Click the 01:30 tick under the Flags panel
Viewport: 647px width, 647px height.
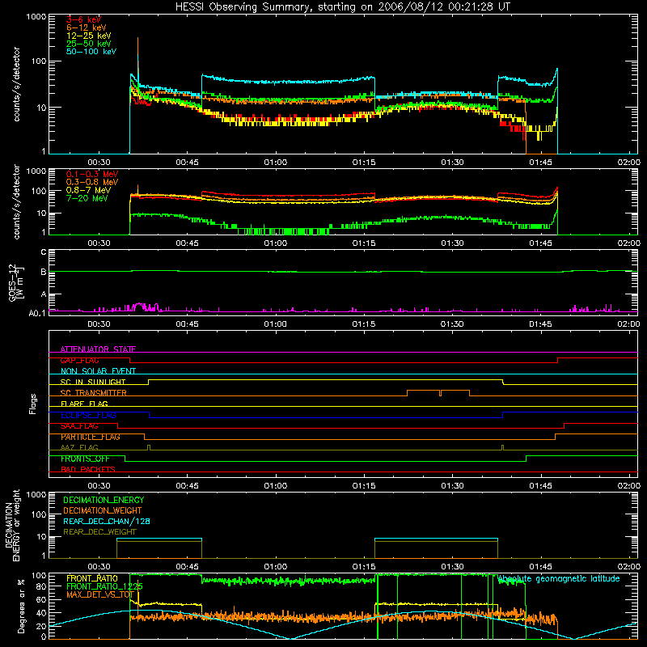point(452,486)
